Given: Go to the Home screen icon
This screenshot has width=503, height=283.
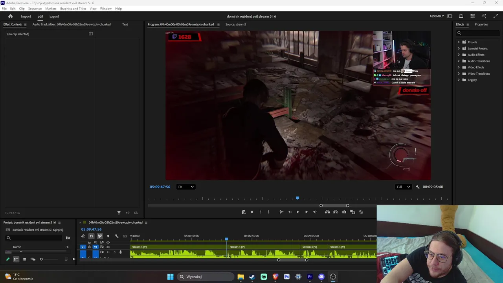Looking at the screenshot, I should pyautogui.click(x=10, y=16).
